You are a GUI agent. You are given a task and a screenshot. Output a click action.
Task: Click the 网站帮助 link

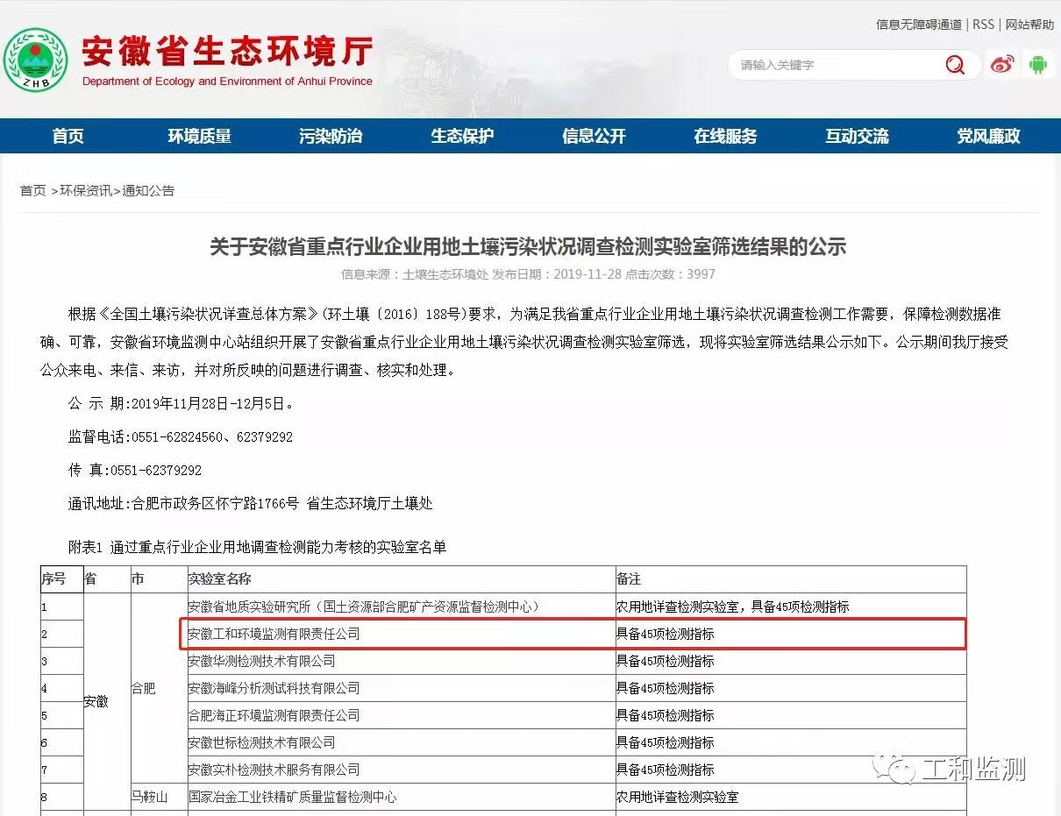click(x=1029, y=25)
